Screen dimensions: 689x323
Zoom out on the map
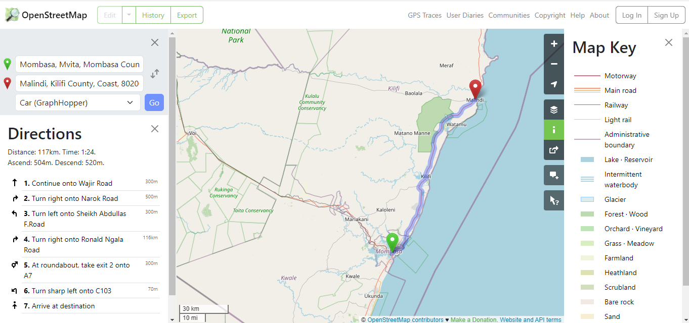(x=554, y=64)
